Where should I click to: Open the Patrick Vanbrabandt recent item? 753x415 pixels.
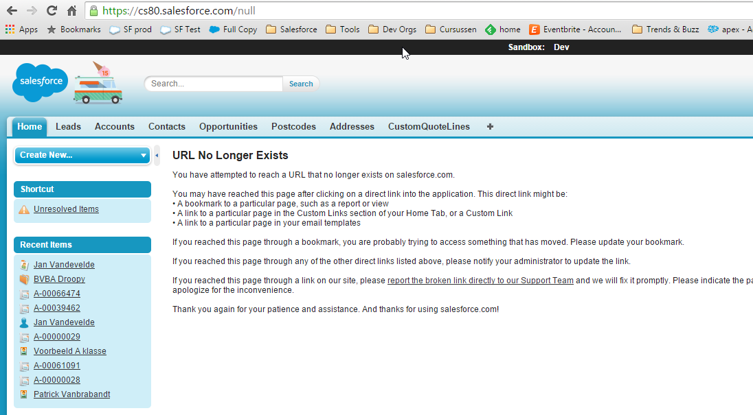coord(71,394)
